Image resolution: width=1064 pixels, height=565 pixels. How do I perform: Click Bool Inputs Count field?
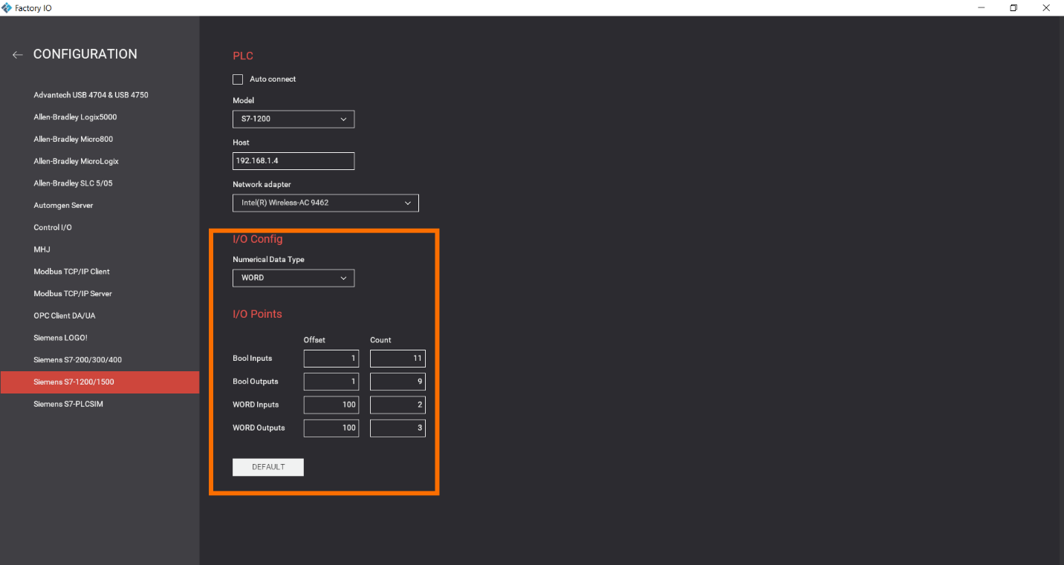point(398,359)
